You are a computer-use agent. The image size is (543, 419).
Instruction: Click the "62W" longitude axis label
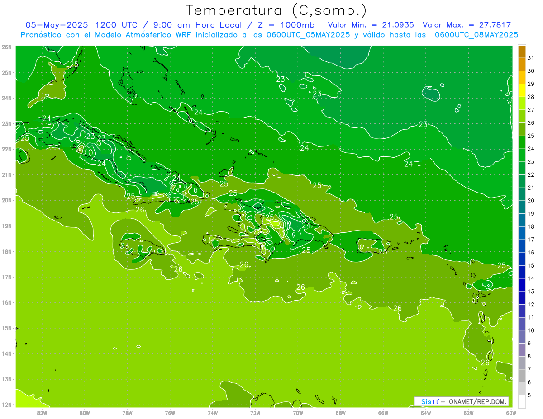click(x=468, y=413)
